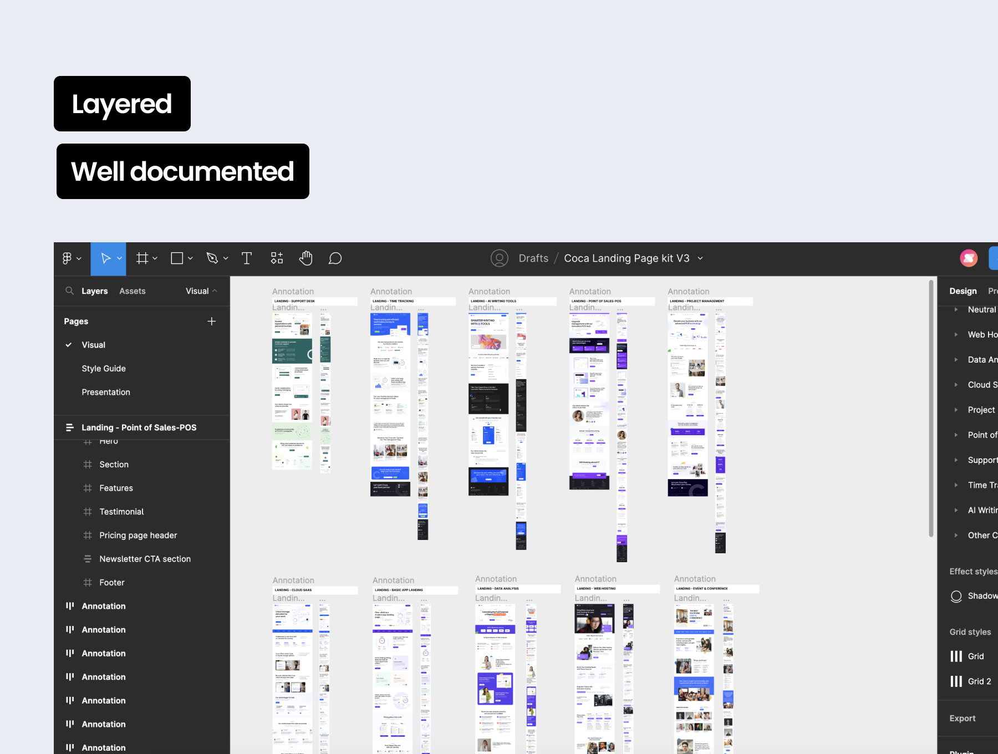Expand the Cloud style group

(956, 385)
